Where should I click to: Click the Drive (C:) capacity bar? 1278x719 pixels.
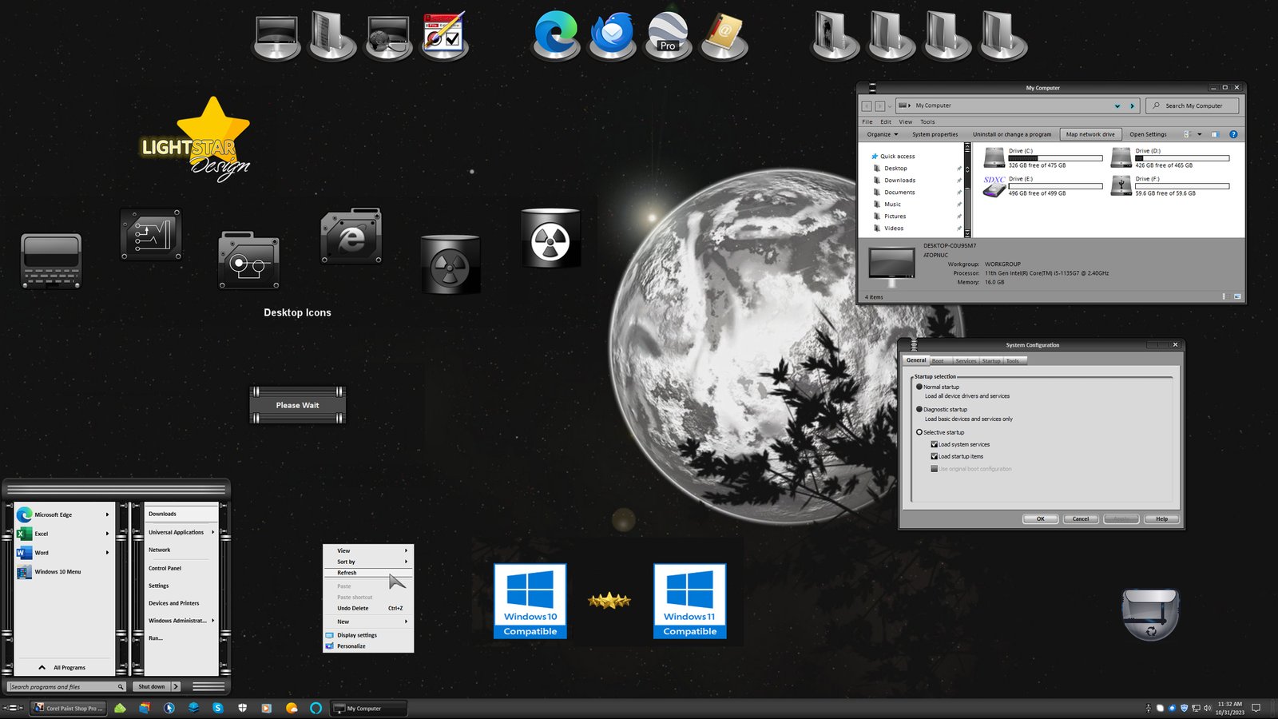[1055, 158]
